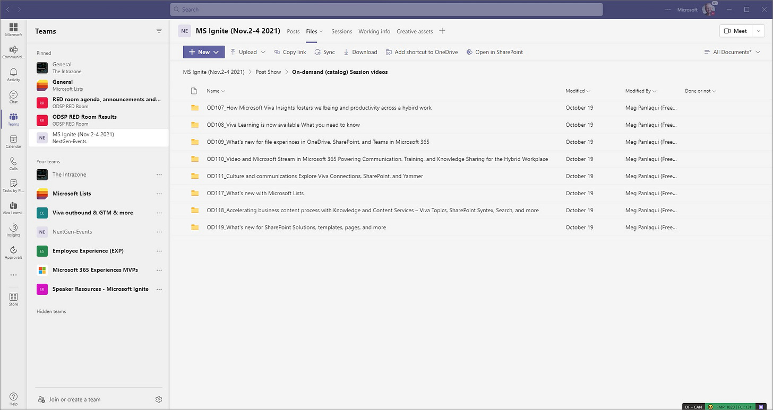The width and height of the screenshot is (773, 410).
Task: Go back with the title bar back arrow
Action: [x=8, y=9]
